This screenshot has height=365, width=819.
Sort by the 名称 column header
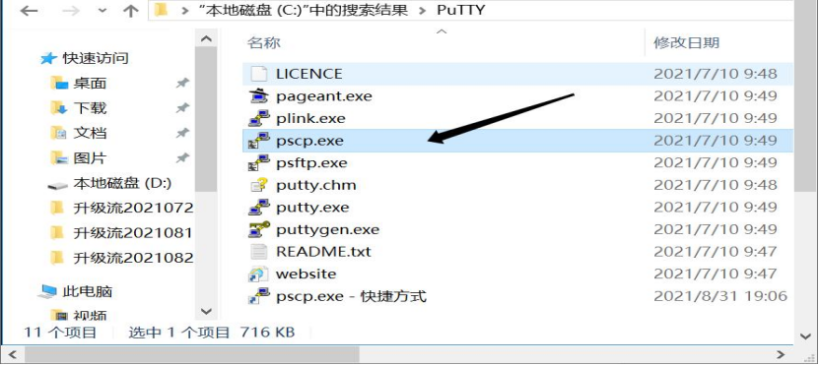coord(264,42)
